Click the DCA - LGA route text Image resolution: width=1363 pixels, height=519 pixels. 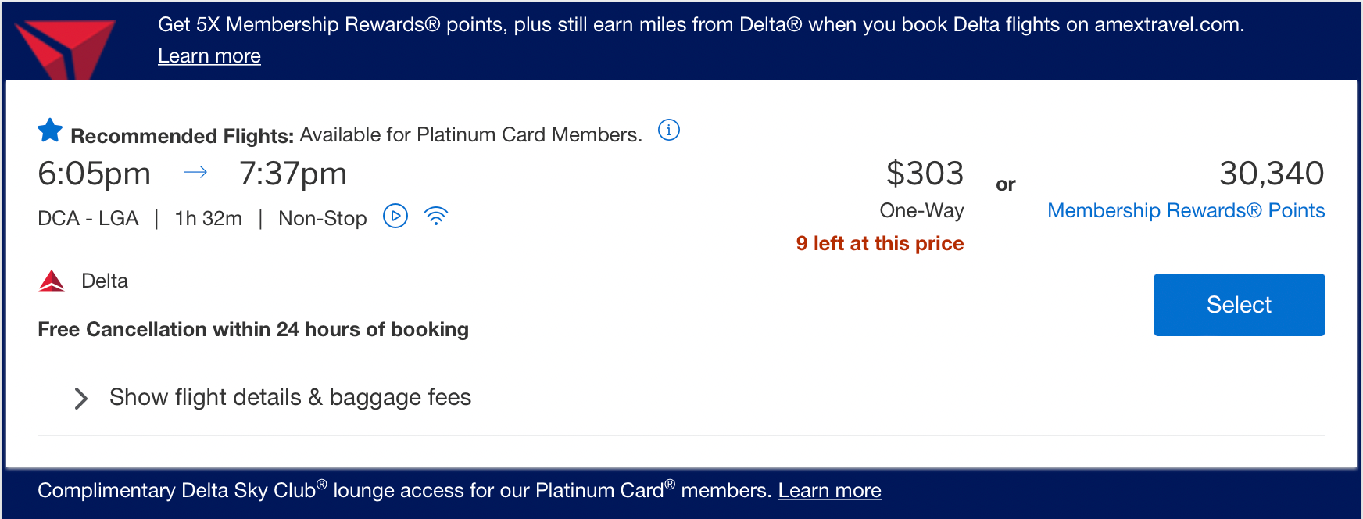[88, 218]
